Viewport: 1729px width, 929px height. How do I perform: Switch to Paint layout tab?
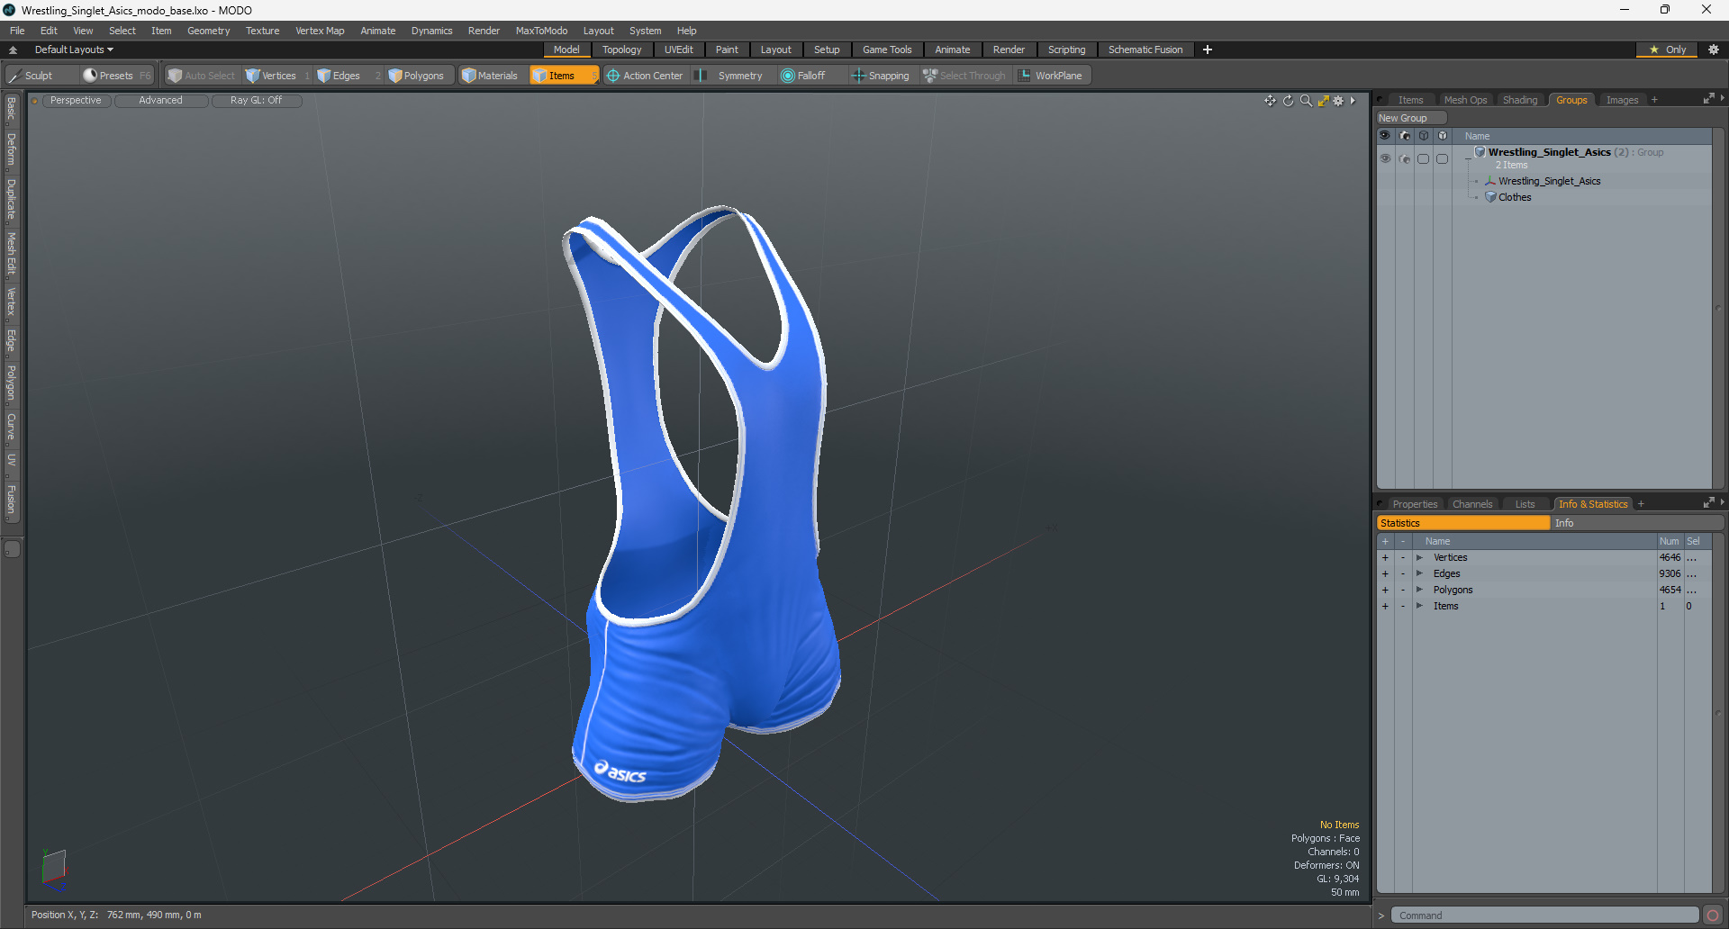[x=727, y=50]
